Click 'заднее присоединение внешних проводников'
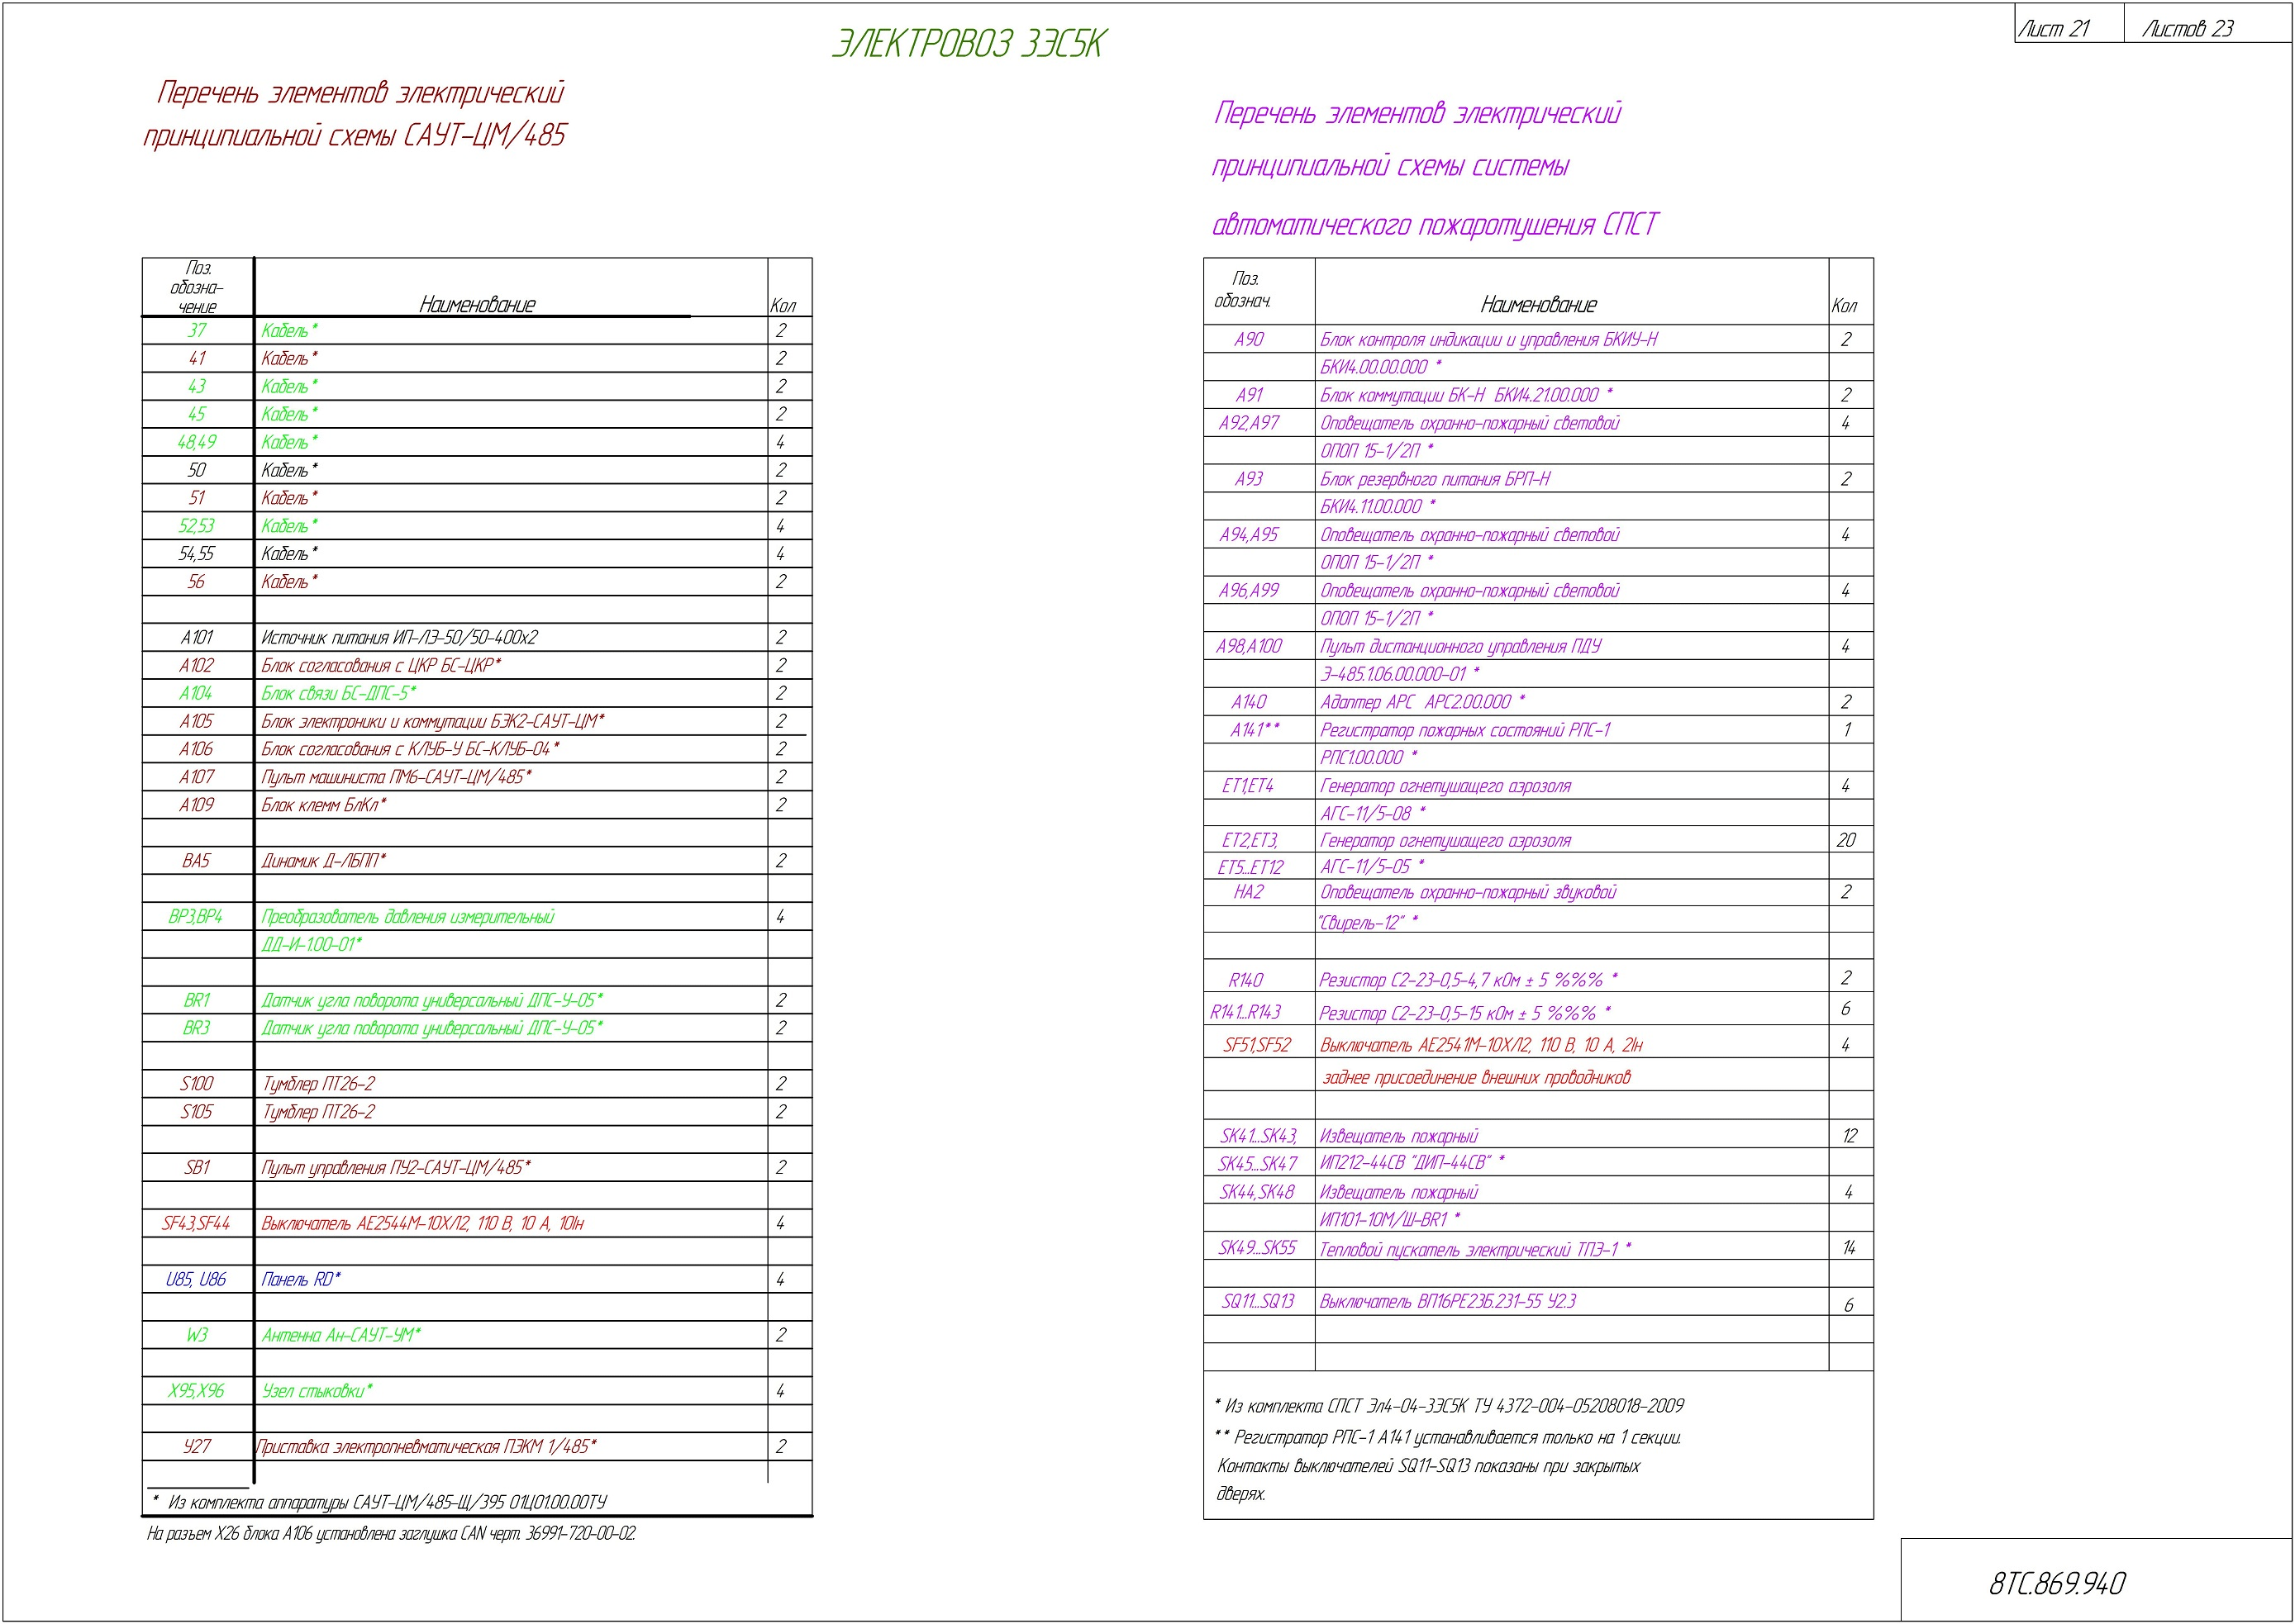2295x1624 pixels. 1477,1078
